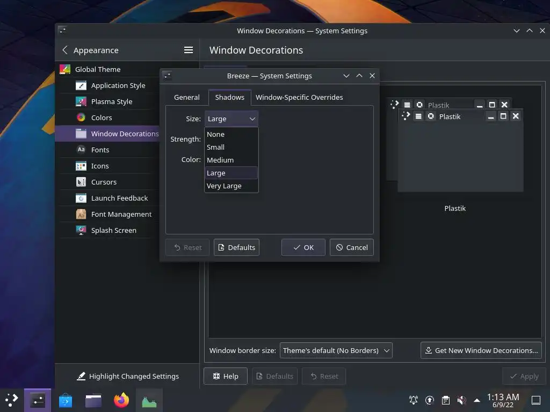Choose Small in the shadow size list
The height and width of the screenshot is (412, 550).
[231, 147]
